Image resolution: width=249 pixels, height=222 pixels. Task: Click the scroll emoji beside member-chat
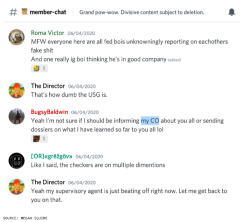(24, 12)
